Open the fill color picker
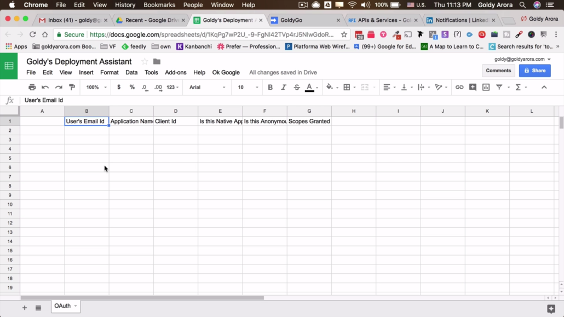This screenshot has height=317, width=564. click(330, 87)
